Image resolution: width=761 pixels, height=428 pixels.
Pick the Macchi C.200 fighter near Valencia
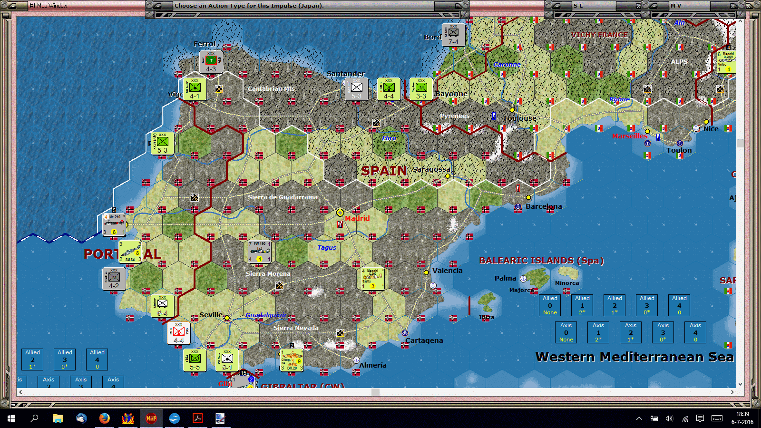pyautogui.click(x=372, y=279)
